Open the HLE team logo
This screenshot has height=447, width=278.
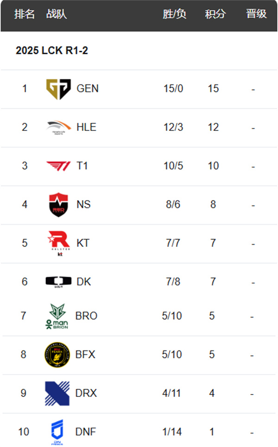59,128
